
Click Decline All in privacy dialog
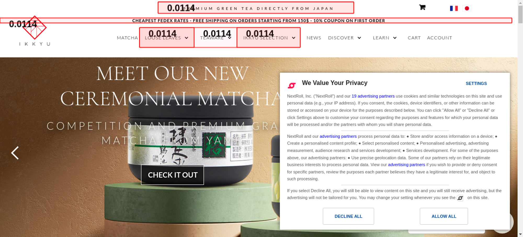click(x=348, y=216)
